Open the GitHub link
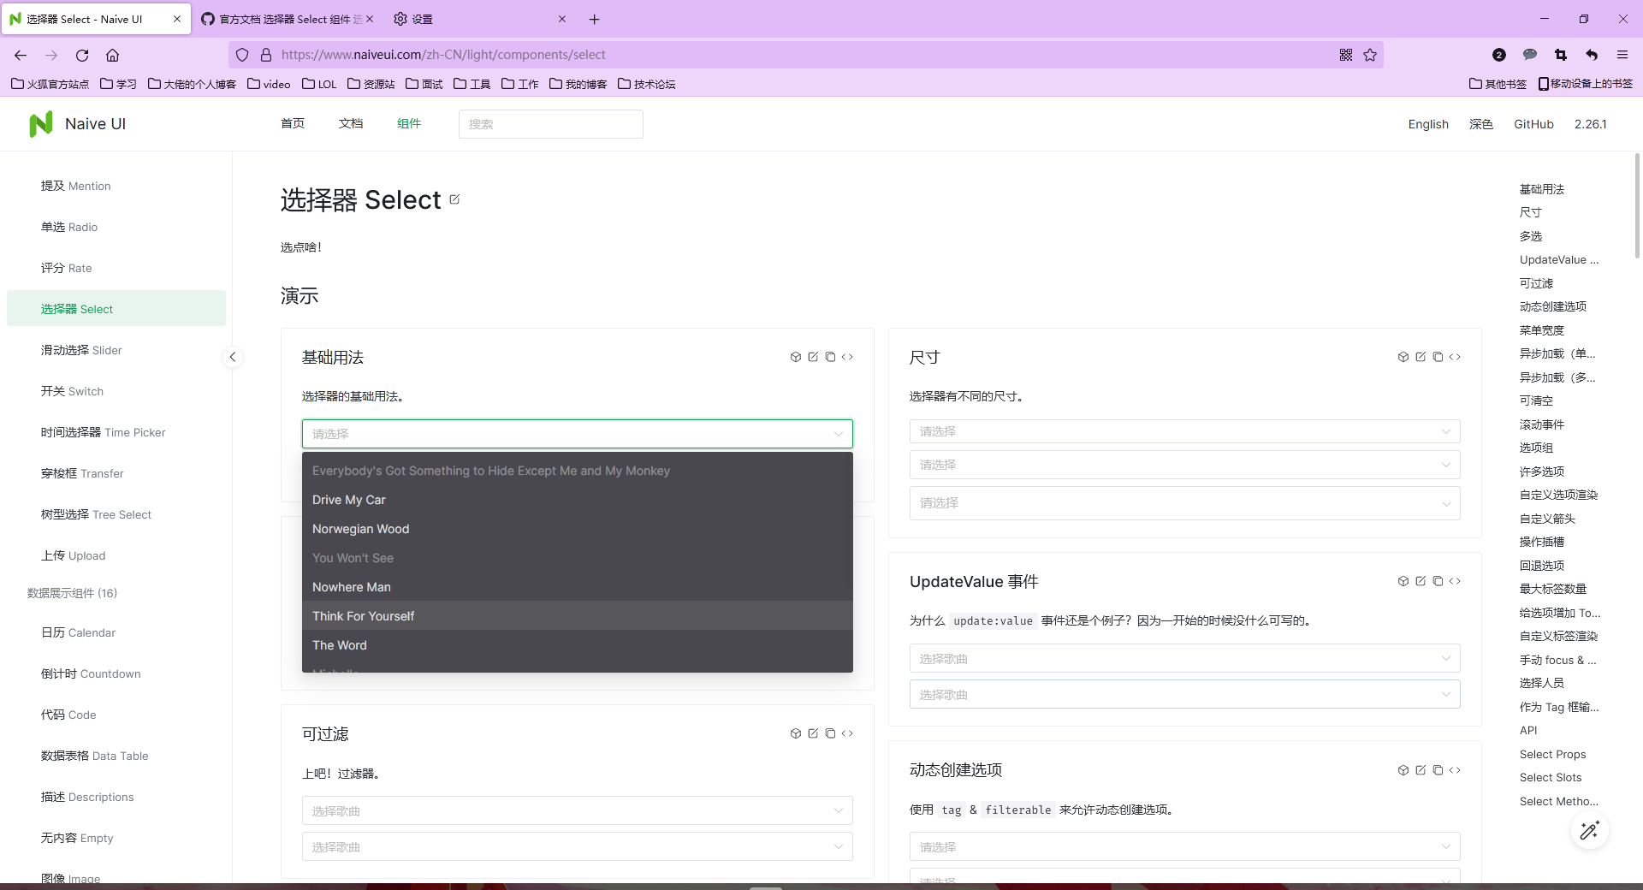Screen dimensions: 1643x890 [x=1533, y=124]
